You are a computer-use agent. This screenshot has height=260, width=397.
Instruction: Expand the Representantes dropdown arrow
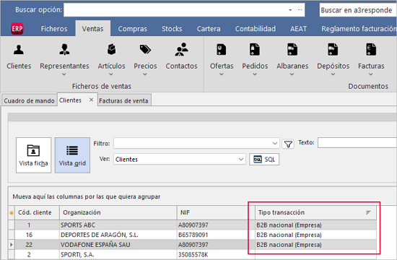click(64, 74)
